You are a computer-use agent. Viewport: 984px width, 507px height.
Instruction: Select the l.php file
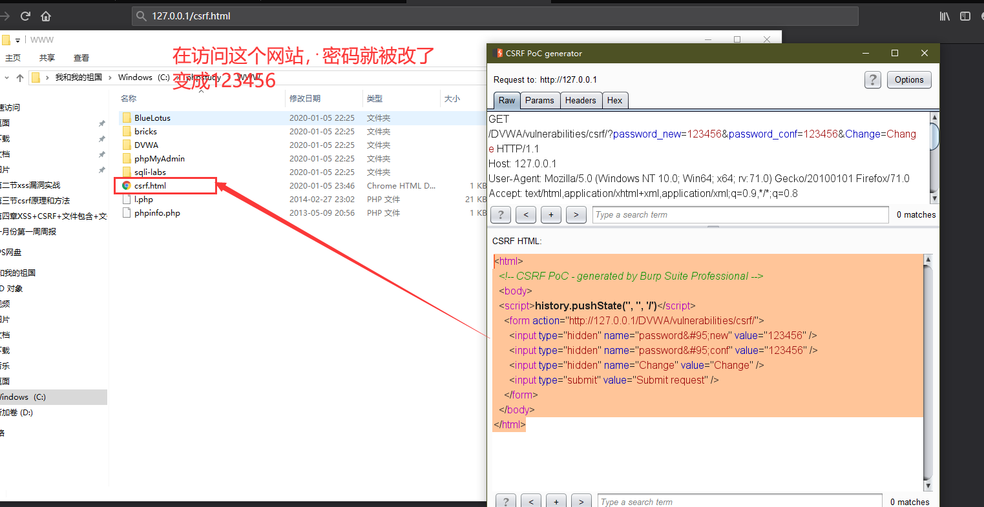[x=143, y=200]
